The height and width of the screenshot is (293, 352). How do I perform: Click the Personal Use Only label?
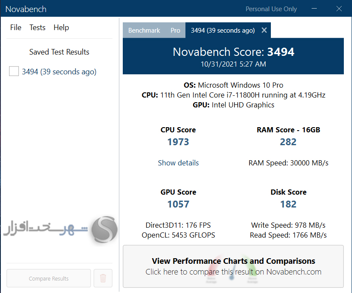pos(271,9)
